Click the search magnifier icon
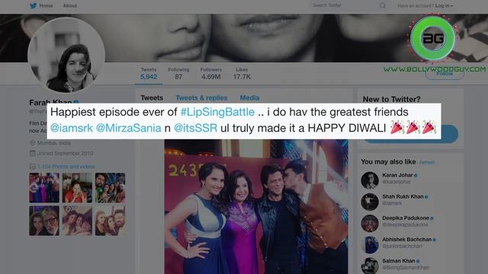 [x=383, y=5]
